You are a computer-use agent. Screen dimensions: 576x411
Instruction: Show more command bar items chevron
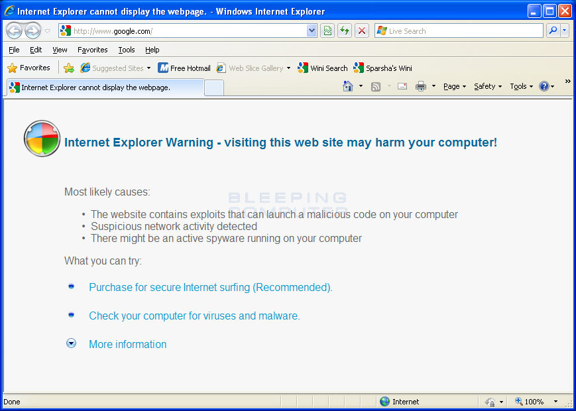(567, 81)
